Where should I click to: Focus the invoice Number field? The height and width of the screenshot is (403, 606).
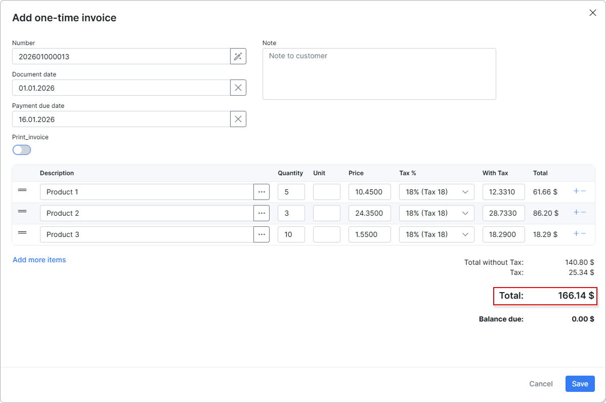point(121,57)
